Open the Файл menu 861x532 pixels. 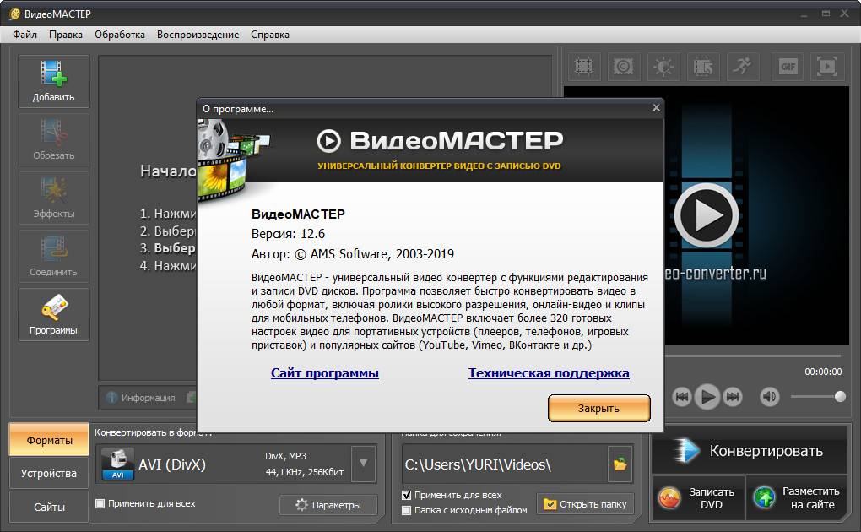24,35
